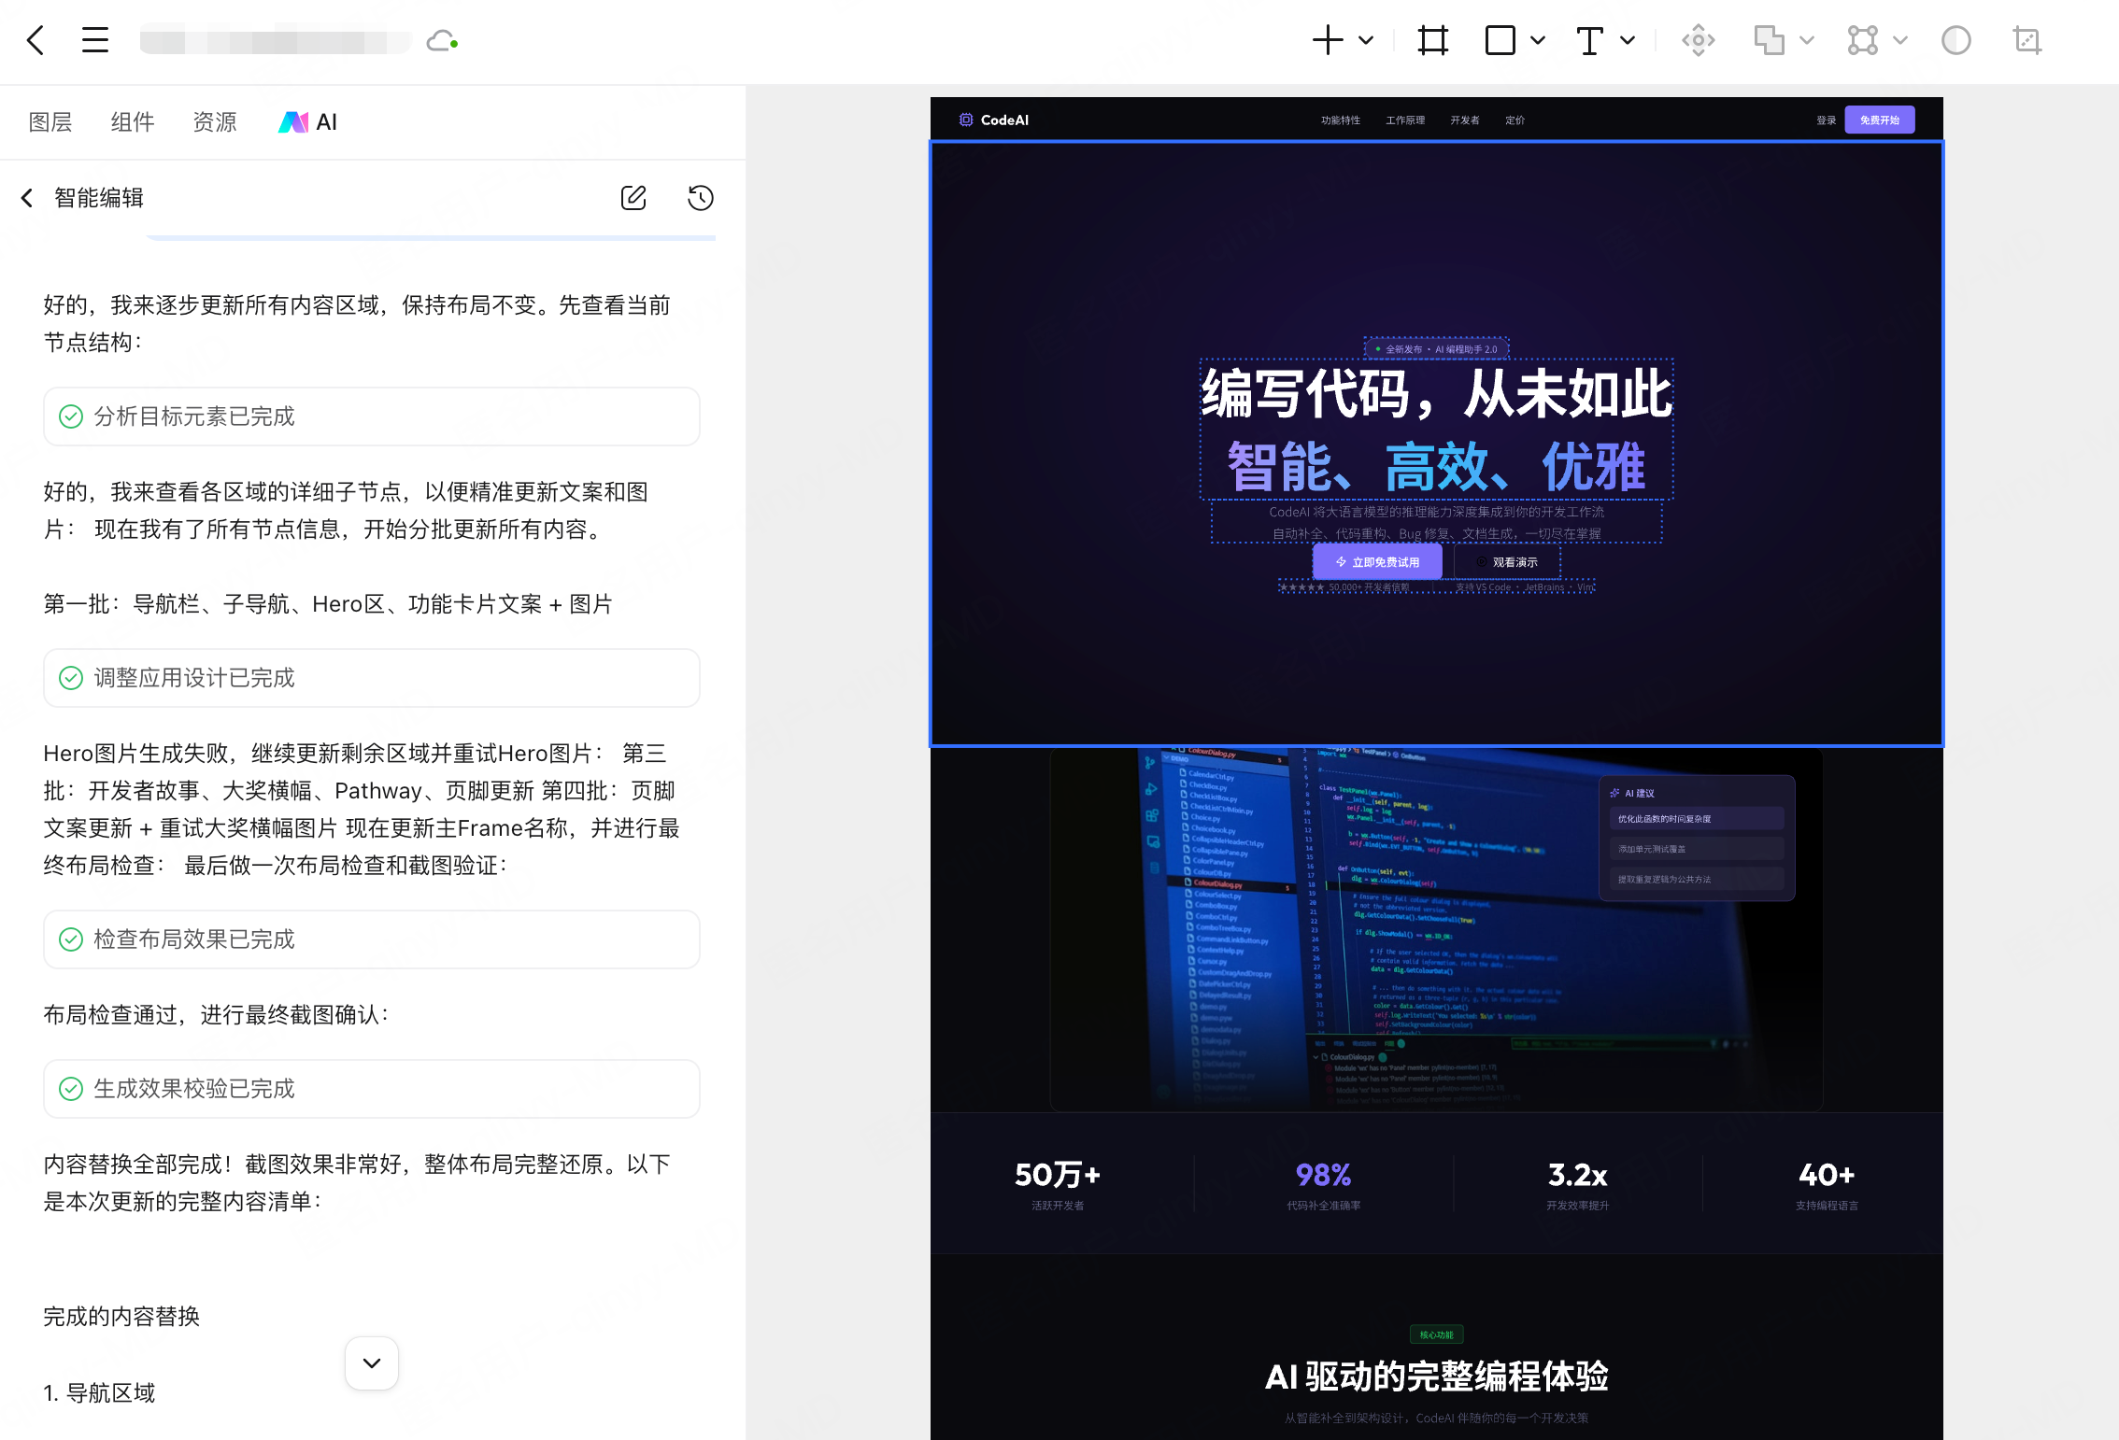
Task: Click the vector node edit icon
Action: 1863,40
